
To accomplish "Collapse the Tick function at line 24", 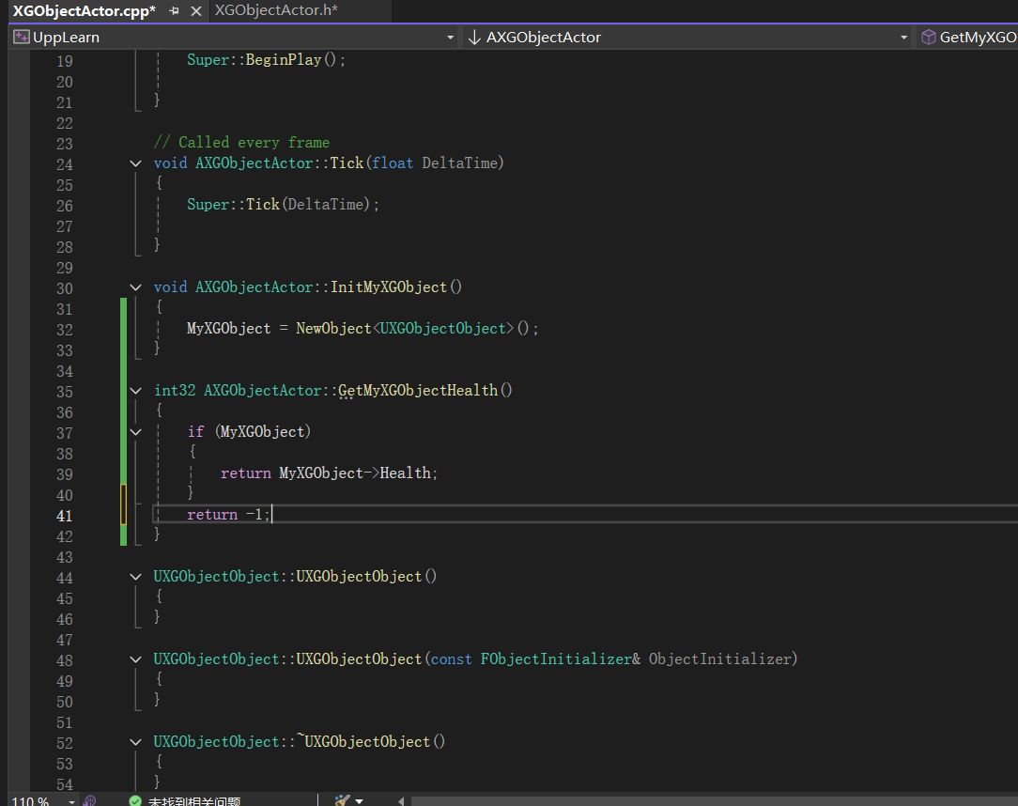I will tap(135, 163).
